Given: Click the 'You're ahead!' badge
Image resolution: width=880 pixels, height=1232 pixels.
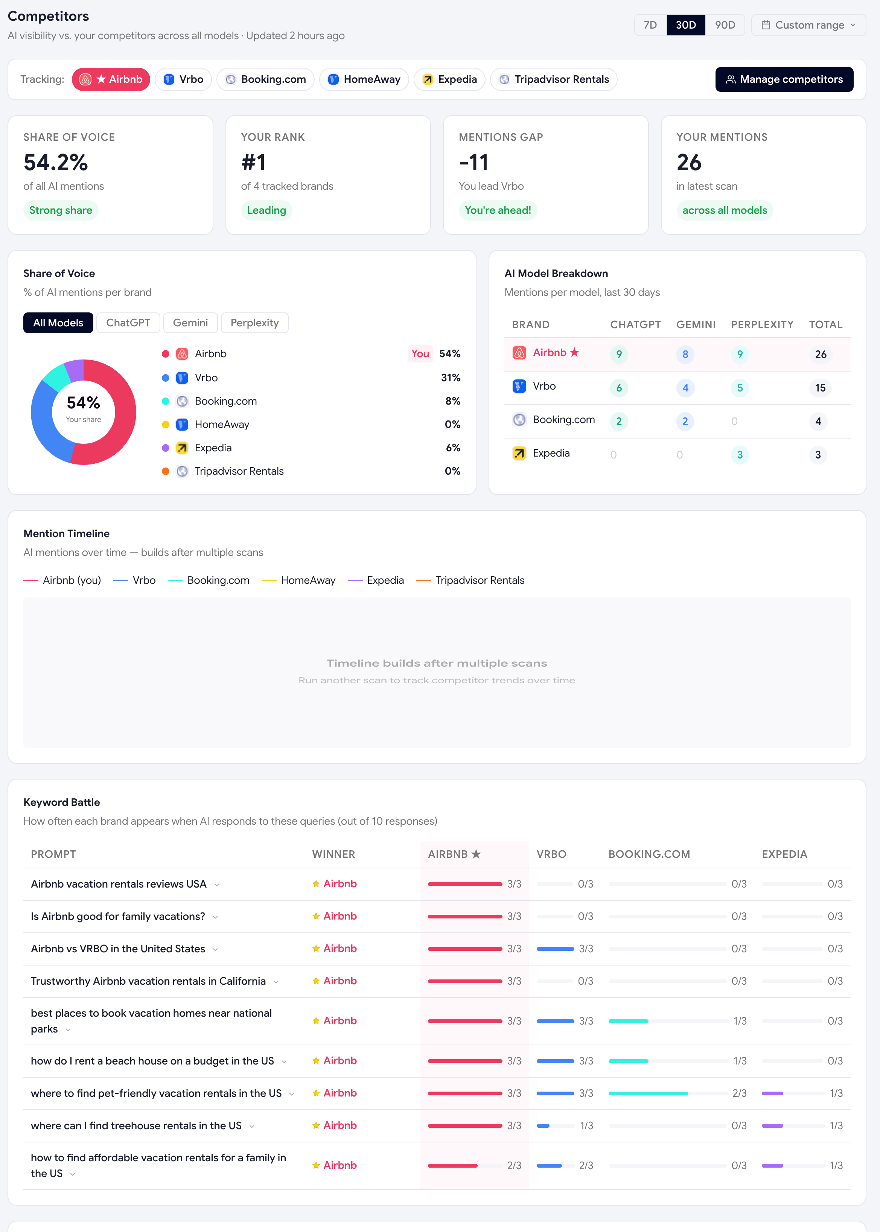Looking at the screenshot, I should (x=498, y=210).
